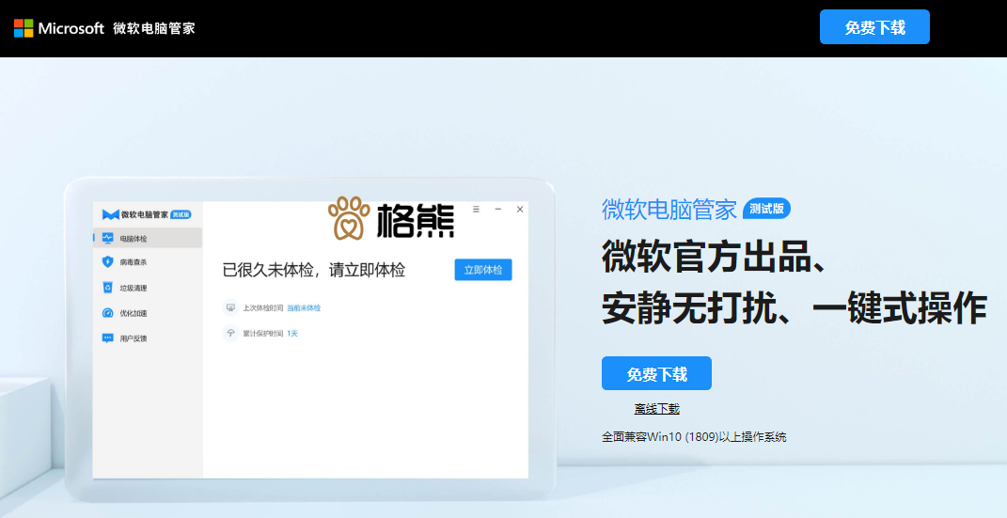Close the 微软电脑管家 app window
The width and height of the screenshot is (1007, 518).
click(520, 210)
